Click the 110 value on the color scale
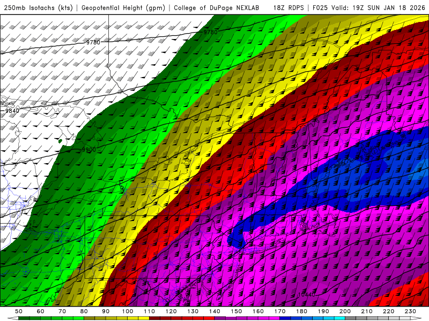Viewport: 429px width, 321px height. tap(149, 311)
